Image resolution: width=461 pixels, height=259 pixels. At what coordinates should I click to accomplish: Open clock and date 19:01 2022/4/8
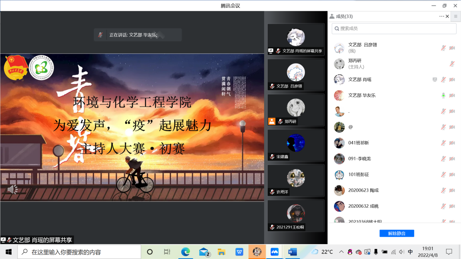point(428,252)
